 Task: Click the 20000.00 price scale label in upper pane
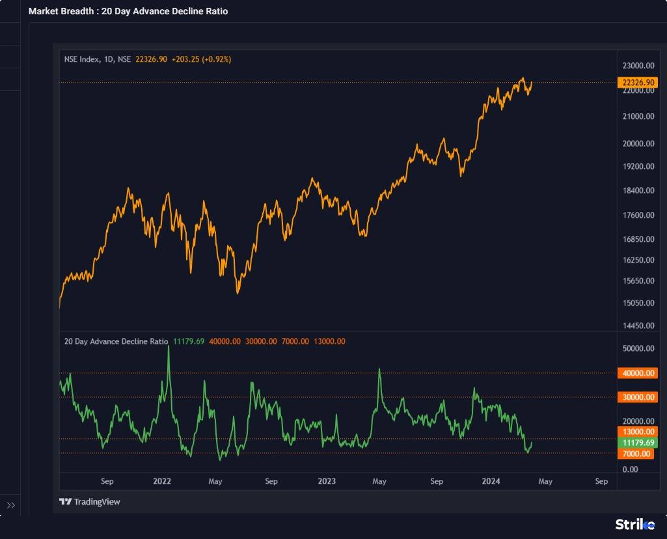tap(638, 144)
